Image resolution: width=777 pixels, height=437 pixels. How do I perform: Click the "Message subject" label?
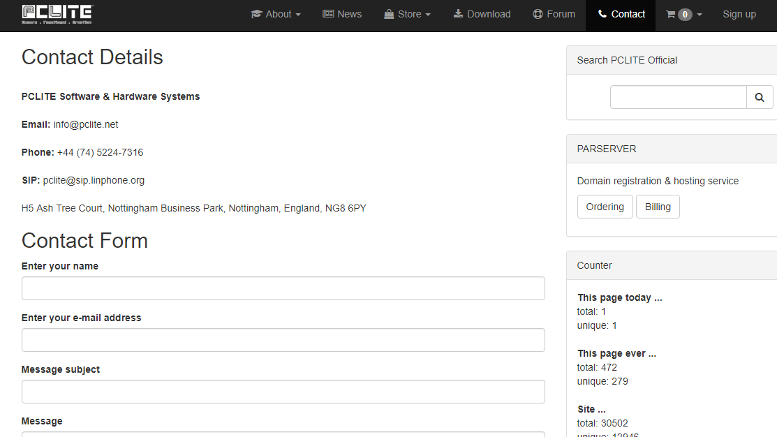click(61, 369)
